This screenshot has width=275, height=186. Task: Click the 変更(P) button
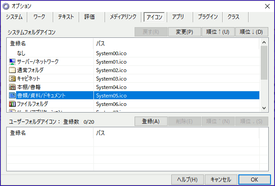click(x=185, y=32)
